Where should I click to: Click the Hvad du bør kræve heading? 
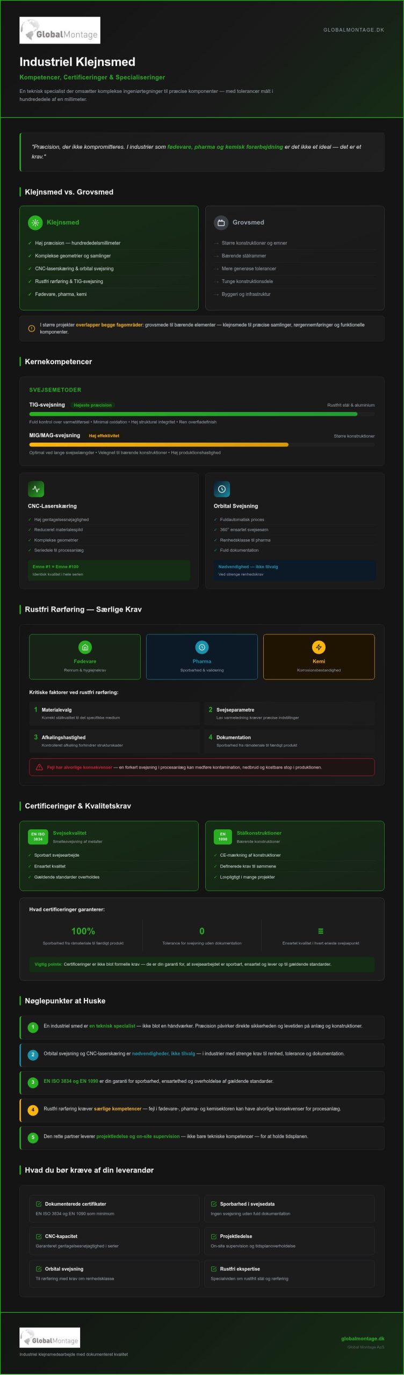pyautogui.click(x=89, y=1170)
